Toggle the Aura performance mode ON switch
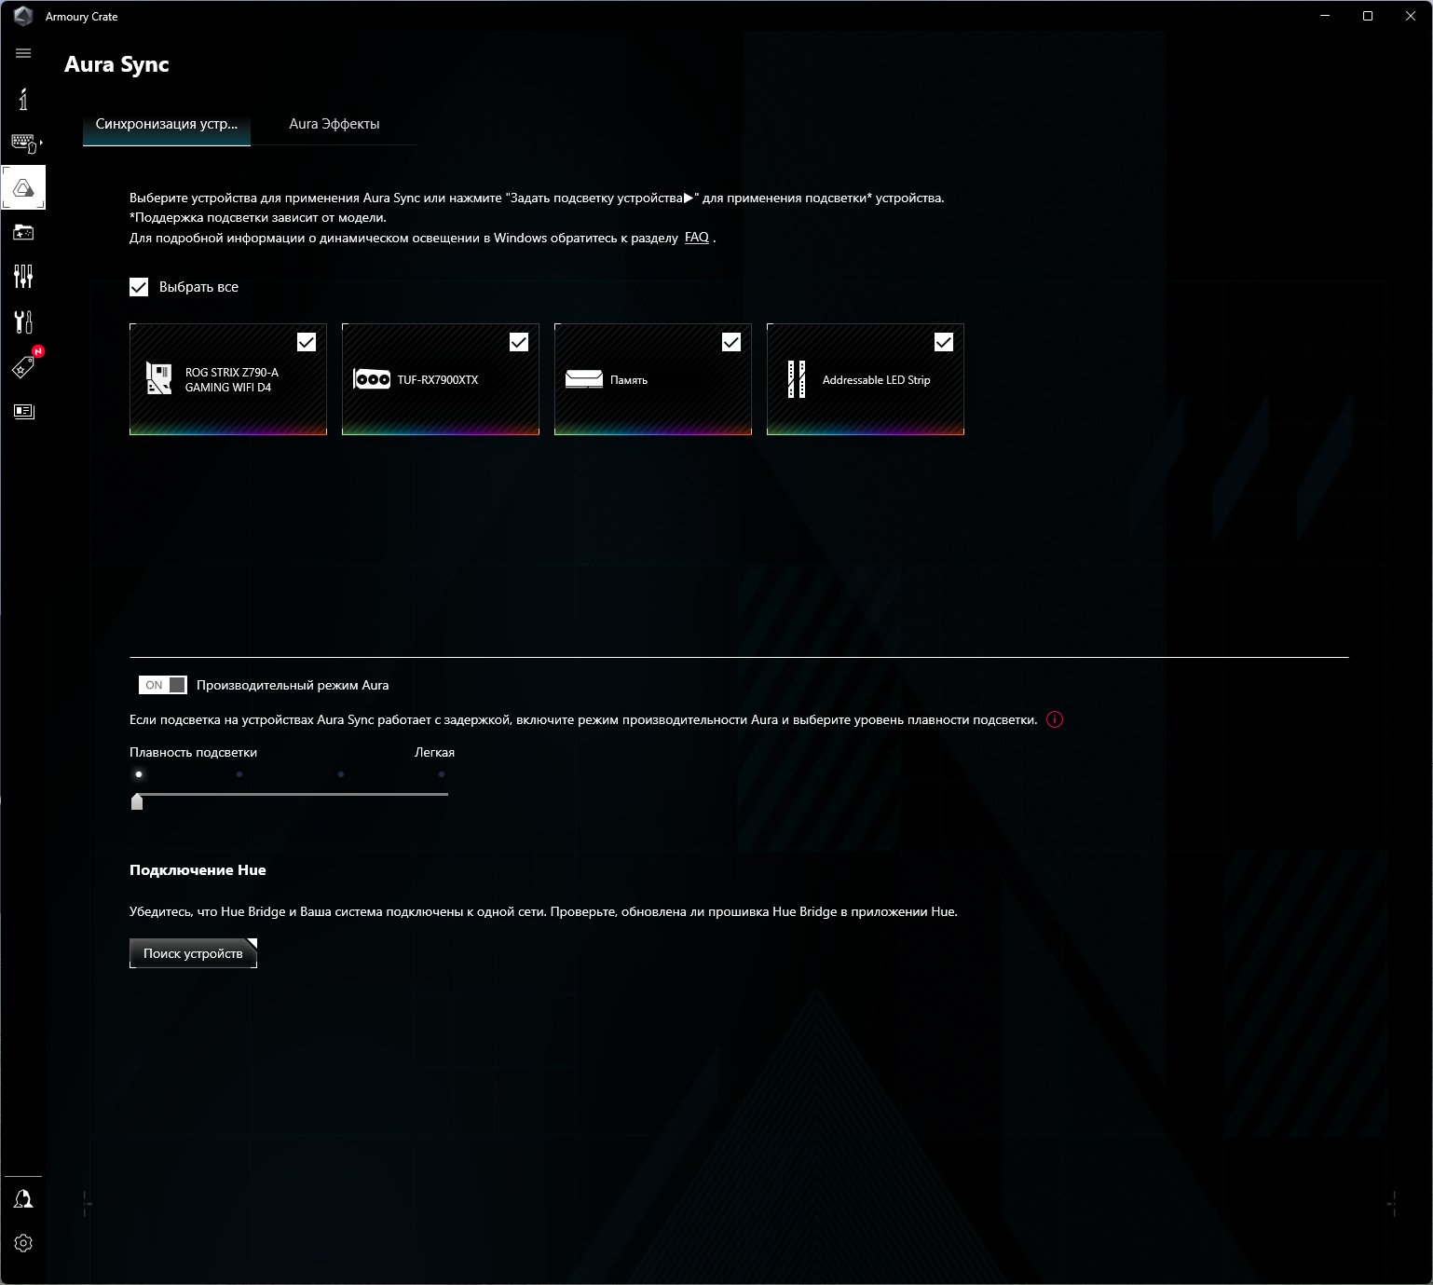The height and width of the screenshot is (1285, 1433). point(162,685)
